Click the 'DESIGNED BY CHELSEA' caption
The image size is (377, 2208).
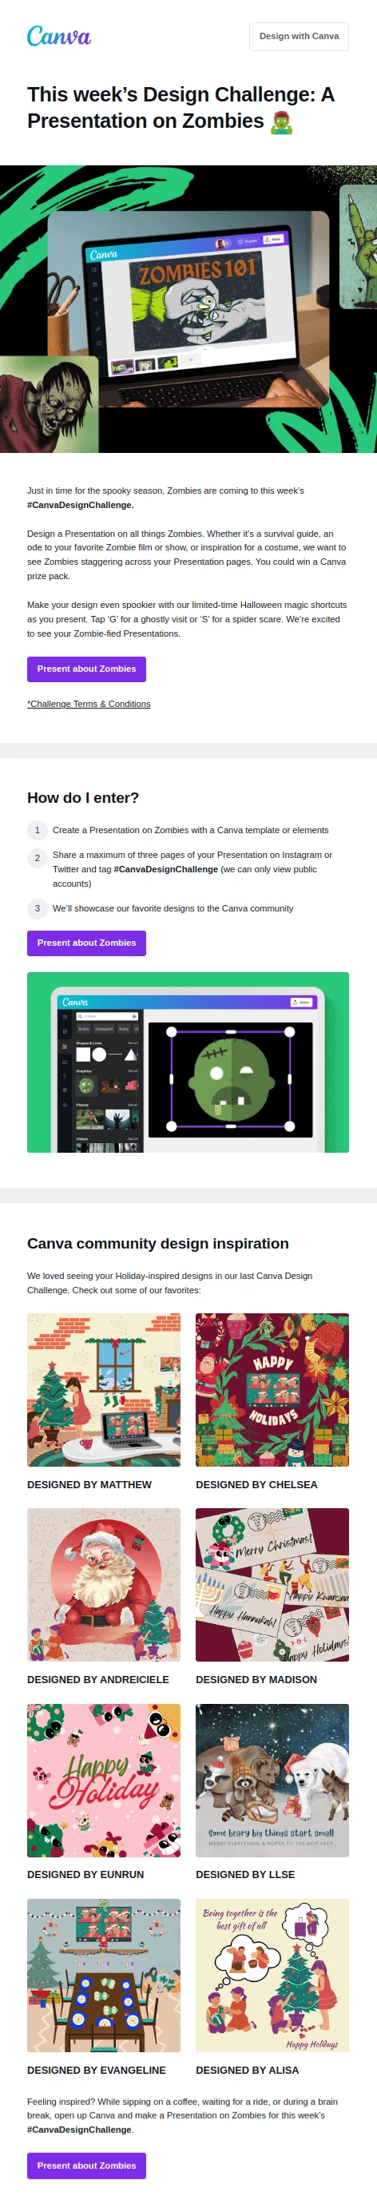(256, 1484)
